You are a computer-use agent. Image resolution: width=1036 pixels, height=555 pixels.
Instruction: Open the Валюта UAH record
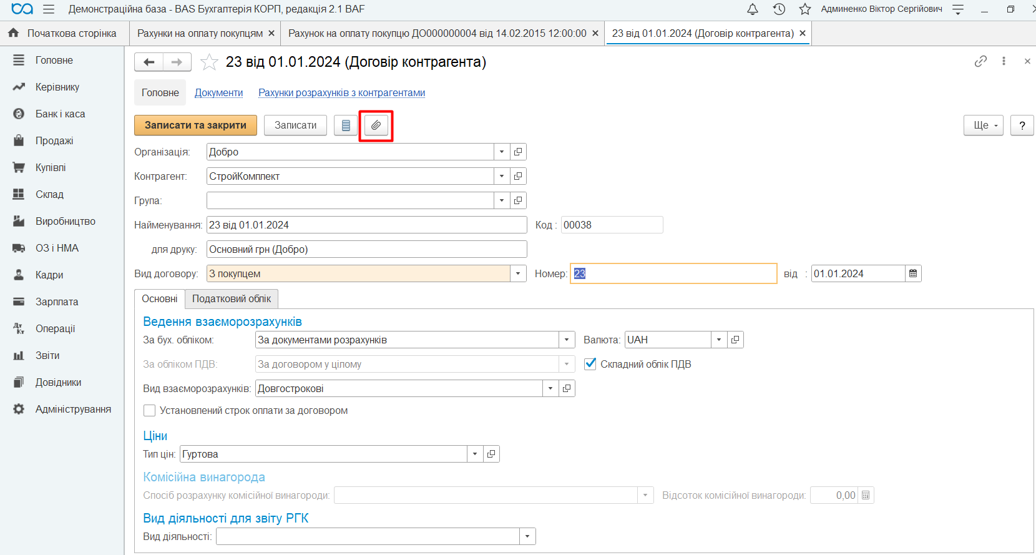click(735, 340)
